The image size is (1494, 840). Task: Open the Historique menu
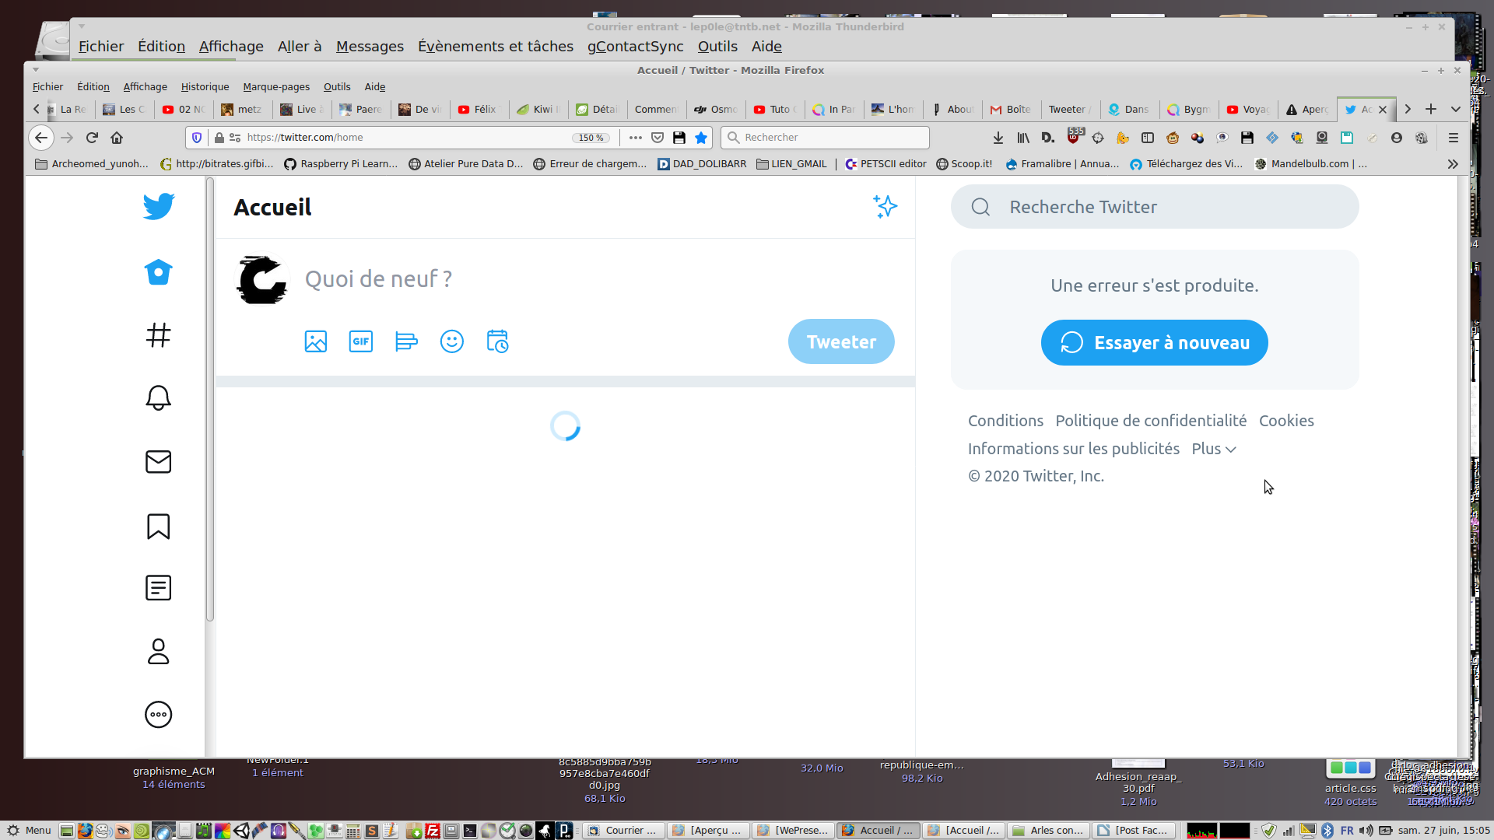point(205,87)
